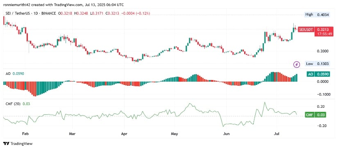Screen dimensions: 338x149
Task: Click the Jun label on time axis
Action: click(x=226, y=134)
